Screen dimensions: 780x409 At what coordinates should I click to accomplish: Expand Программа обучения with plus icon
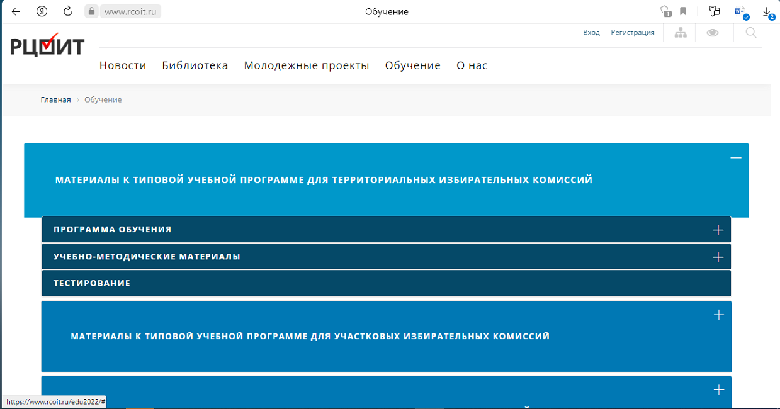point(718,230)
